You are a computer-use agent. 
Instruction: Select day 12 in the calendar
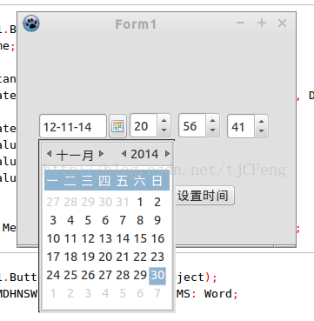click(x=88, y=238)
